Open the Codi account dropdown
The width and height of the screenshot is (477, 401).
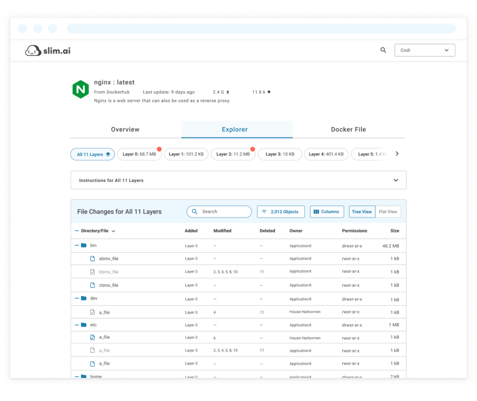click(424, 50)
